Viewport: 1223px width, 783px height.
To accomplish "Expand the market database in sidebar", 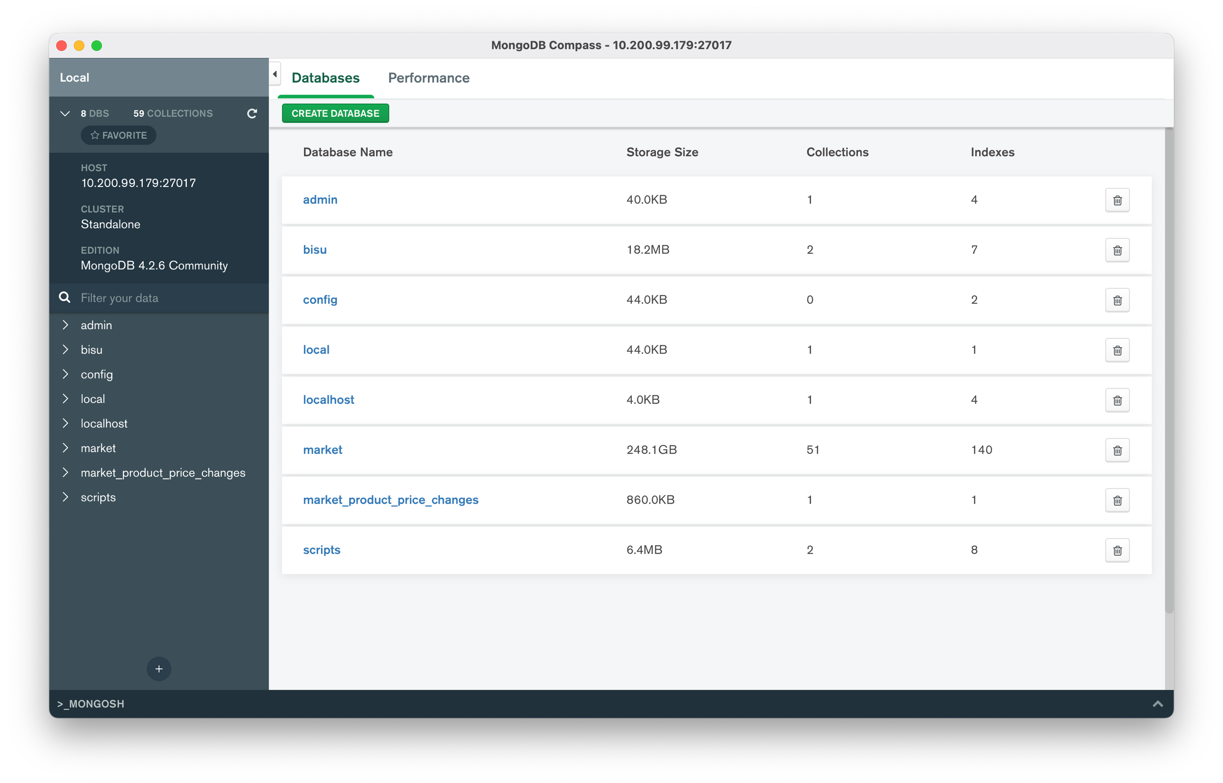I will (65, 448).
